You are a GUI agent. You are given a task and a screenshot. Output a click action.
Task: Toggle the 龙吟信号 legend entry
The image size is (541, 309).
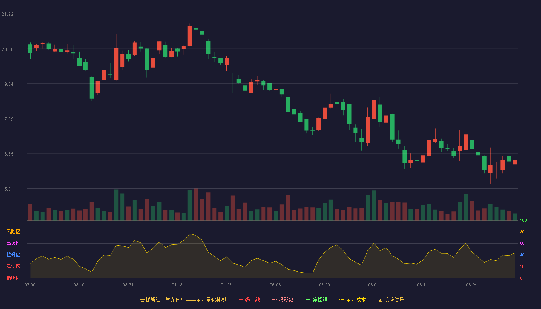pyautogui.click(x=391, y=300)
